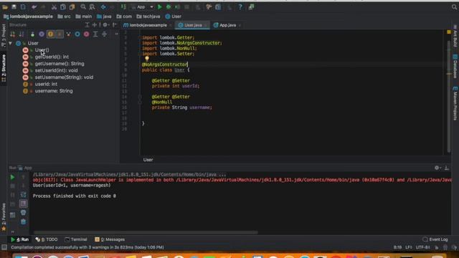The height and width of the screenshot is (258, 459).
Task: Click the yellow intention lightbulb in editor
Action: [147, 59]
